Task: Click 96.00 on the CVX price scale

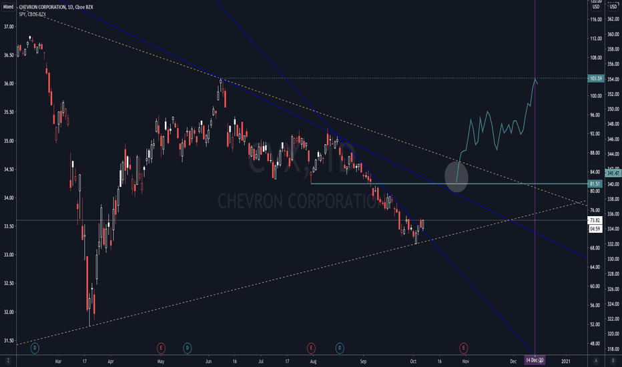Action: pos(596,115)
